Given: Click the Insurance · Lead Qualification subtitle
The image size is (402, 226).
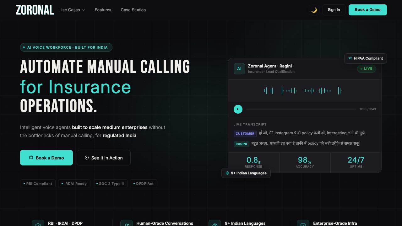Looking at the screenshot, I should click(x=271, y=72).
